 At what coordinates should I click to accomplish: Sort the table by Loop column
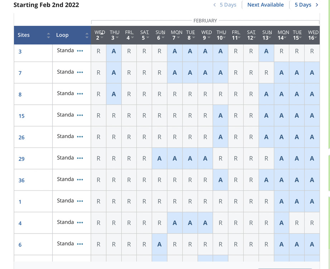(x=87, y=35)
